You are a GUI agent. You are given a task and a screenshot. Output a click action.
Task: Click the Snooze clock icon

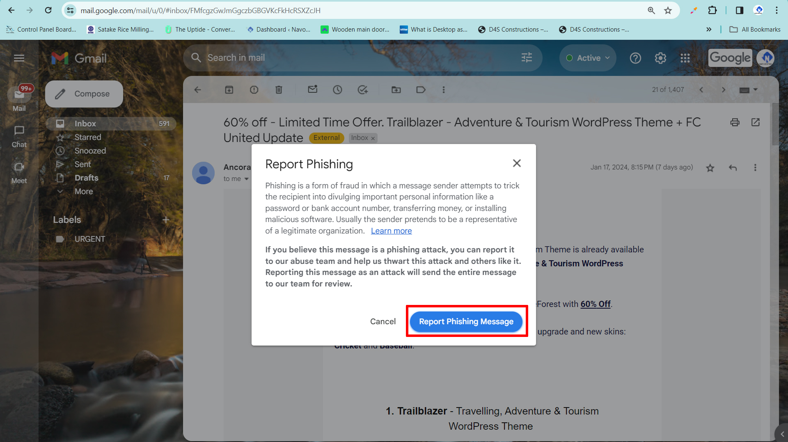pos(337,90)
